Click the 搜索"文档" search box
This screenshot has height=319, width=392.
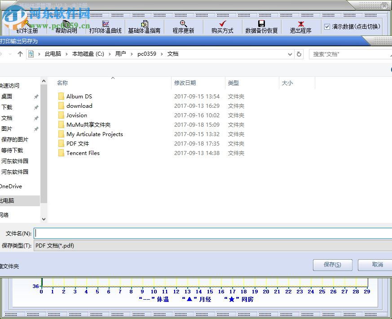[x=350, y=54]
